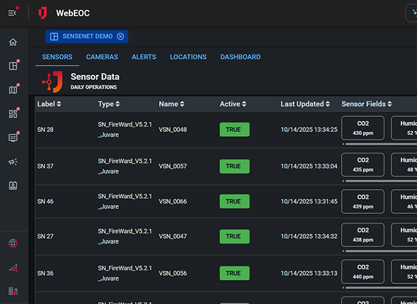This screenshot has width=417, height=304.
Task: Switch to the CAMERAS tab
Action: 102,57
